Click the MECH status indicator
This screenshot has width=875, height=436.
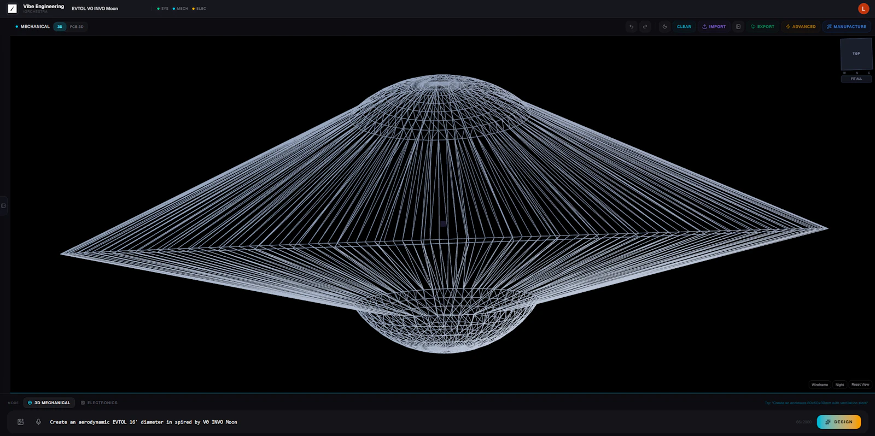pyautogui.click(x=180, y=9)
